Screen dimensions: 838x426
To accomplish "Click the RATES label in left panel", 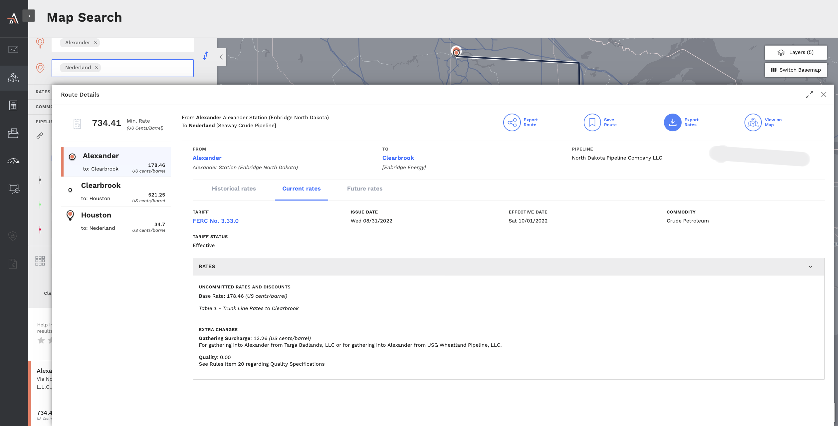I will (x=43, y=92).
